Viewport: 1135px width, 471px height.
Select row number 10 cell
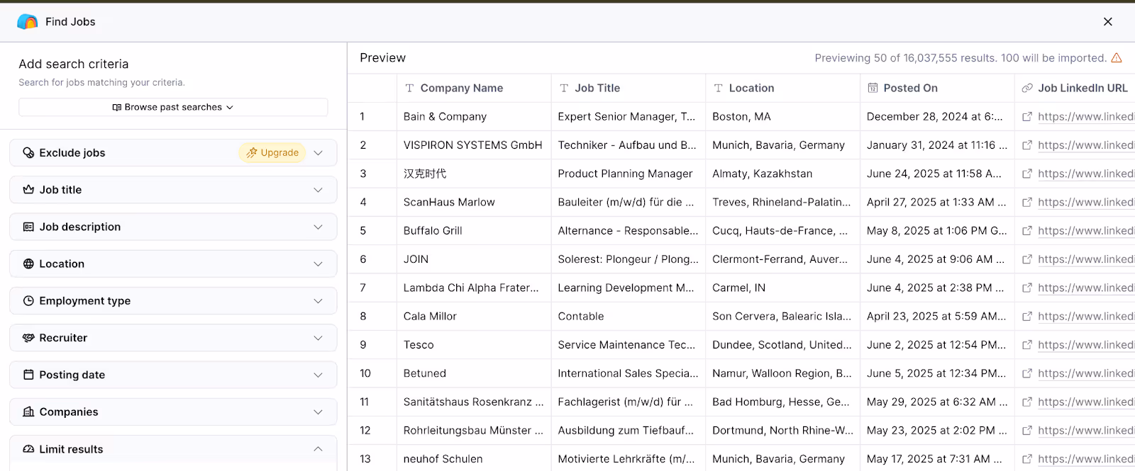[372, 373]
